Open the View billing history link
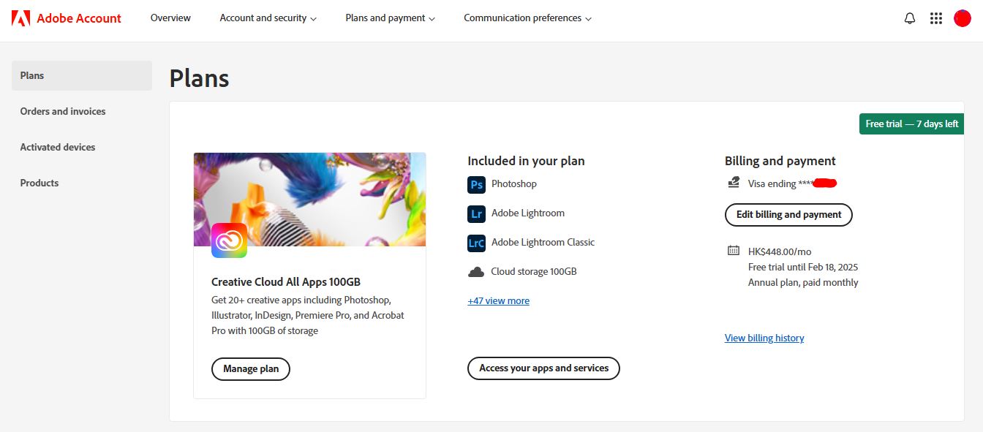 (x=764, y=338)
